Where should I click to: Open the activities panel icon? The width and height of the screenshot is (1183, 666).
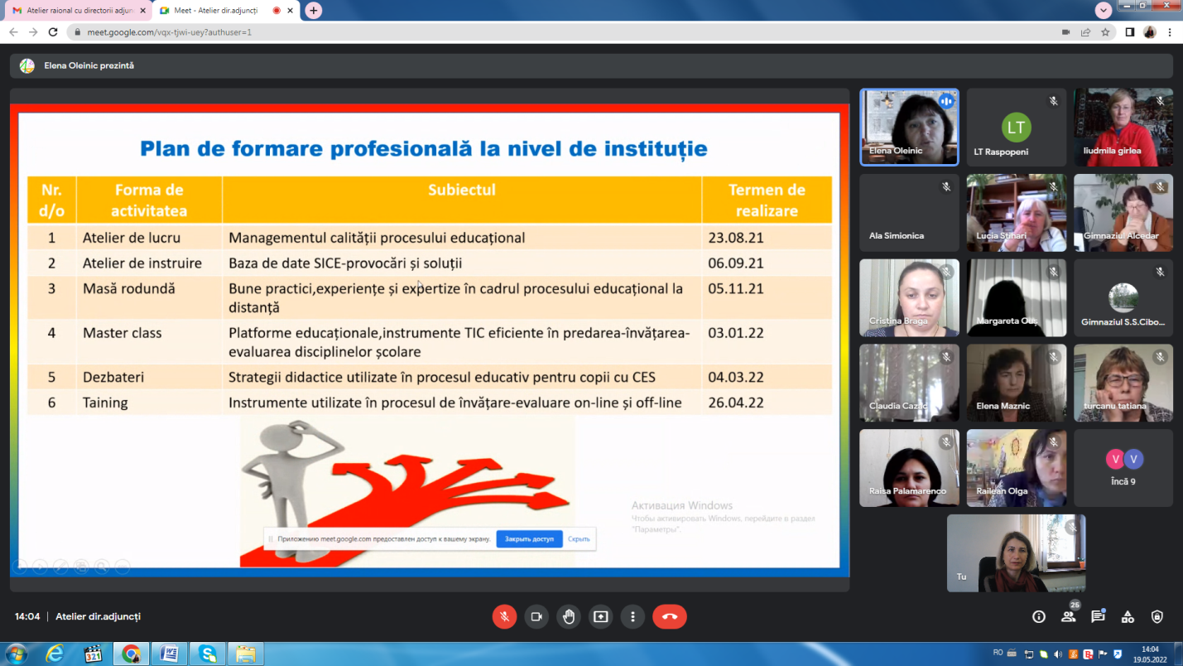1128,616
